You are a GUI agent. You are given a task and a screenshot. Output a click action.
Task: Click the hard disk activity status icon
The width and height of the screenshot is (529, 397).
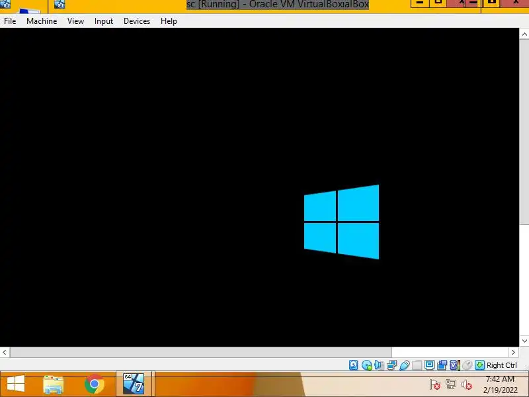(354, 365)
